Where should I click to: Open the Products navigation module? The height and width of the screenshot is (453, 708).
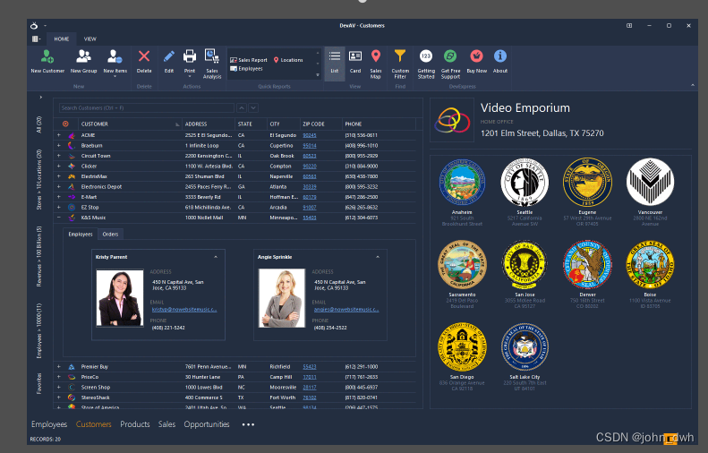click(x=135, y=424)
